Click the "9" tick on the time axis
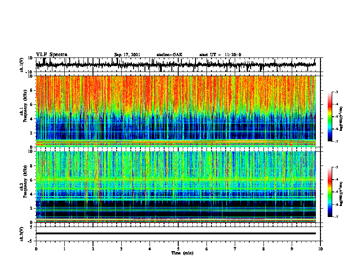 [x=292, y=249]
